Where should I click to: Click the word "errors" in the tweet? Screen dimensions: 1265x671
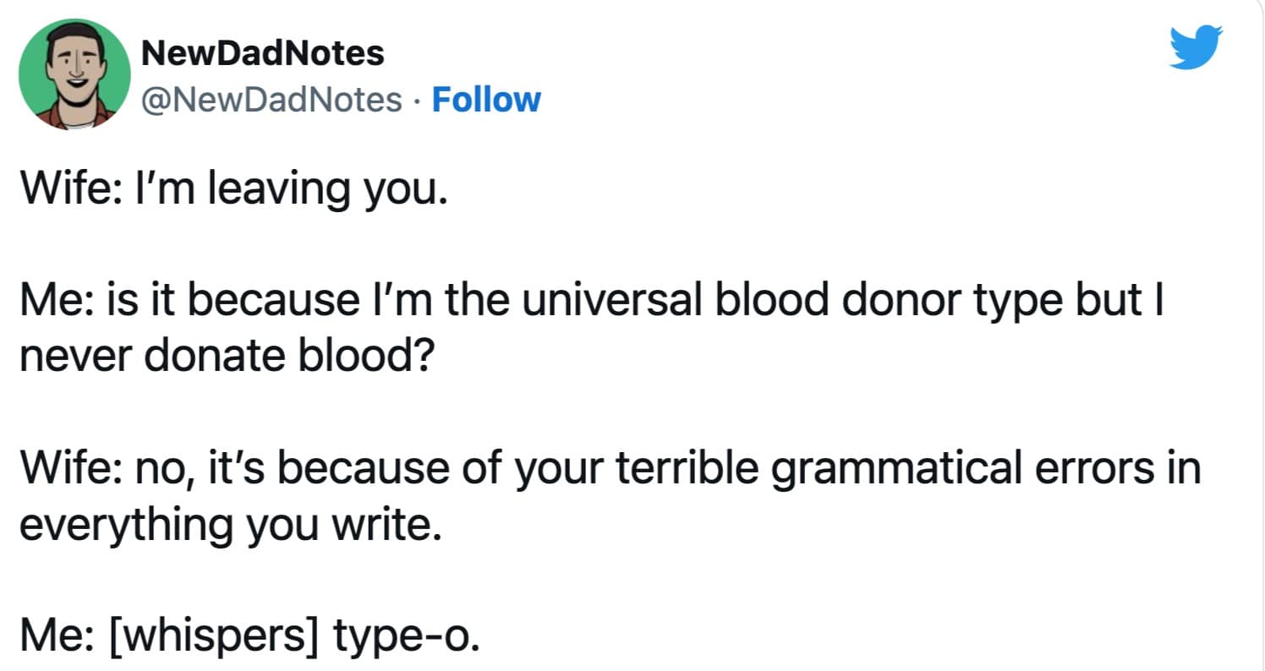click(x=1087, y=470)
